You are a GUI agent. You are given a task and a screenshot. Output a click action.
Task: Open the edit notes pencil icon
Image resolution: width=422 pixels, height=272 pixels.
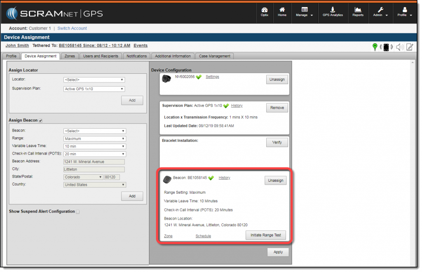[409, 47]
